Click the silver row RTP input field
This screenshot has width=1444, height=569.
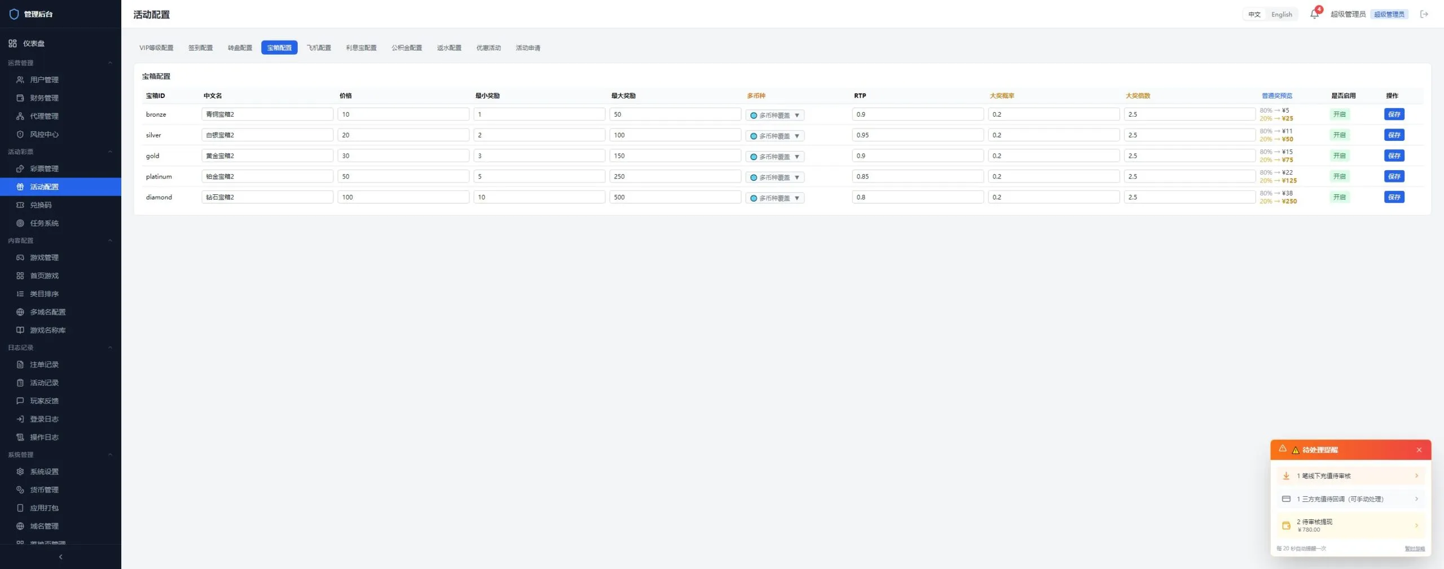point(918,135)
